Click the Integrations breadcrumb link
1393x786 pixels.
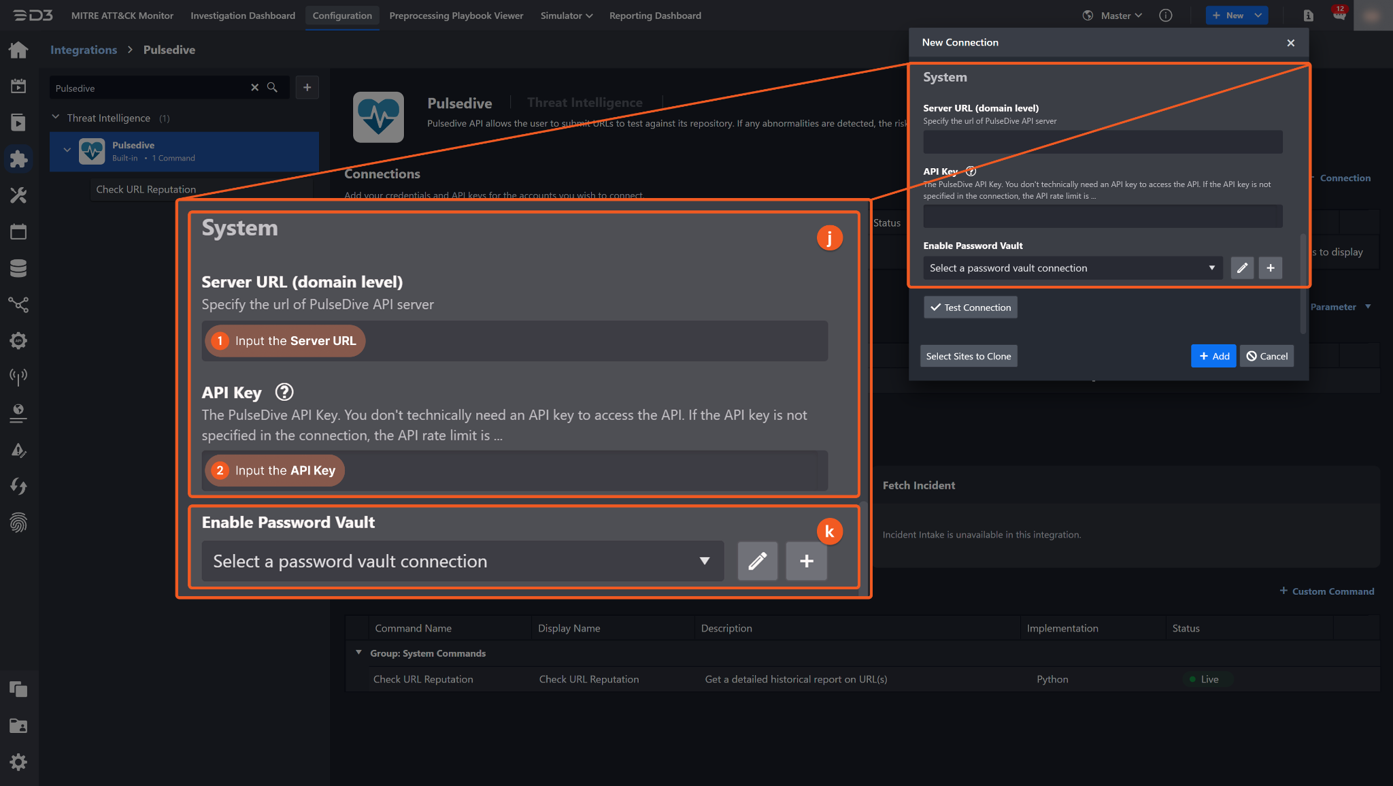tap(84, 50)
